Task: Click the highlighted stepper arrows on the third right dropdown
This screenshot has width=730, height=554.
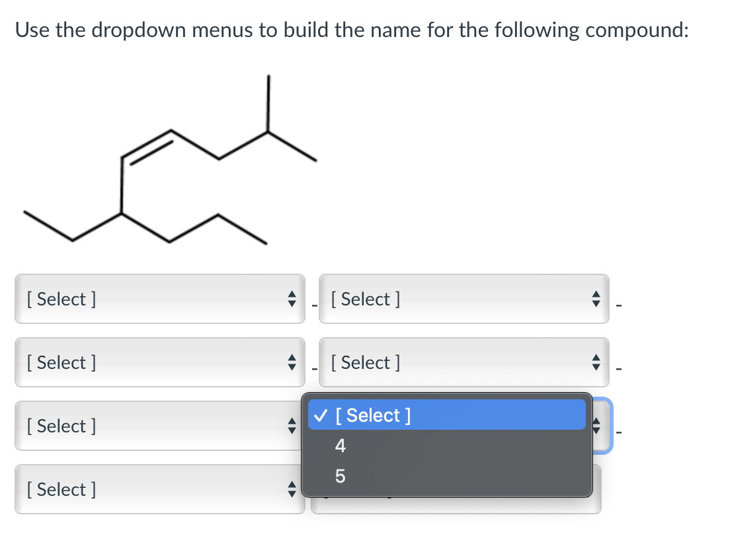Action: point(596,426)
